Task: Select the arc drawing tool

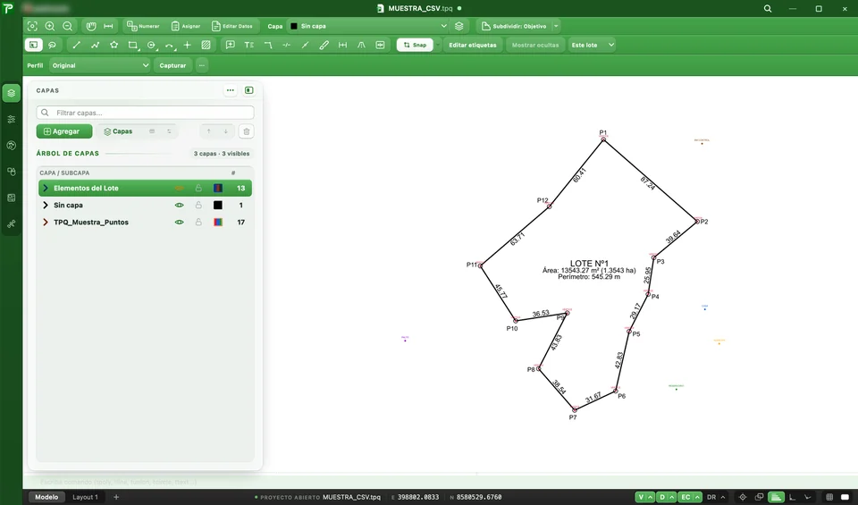Action: [x=170, y=45]
